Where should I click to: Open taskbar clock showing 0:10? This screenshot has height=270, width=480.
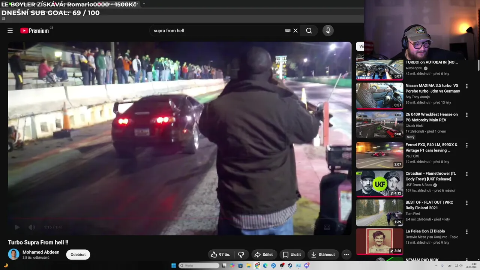(x=471, y=265)
